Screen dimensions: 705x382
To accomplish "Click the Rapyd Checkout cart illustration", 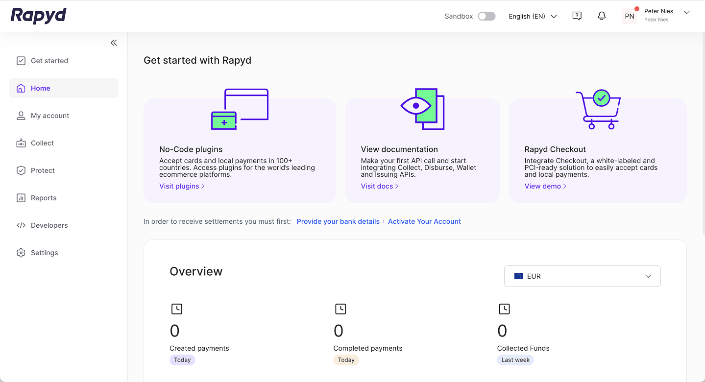I will 598,109.
